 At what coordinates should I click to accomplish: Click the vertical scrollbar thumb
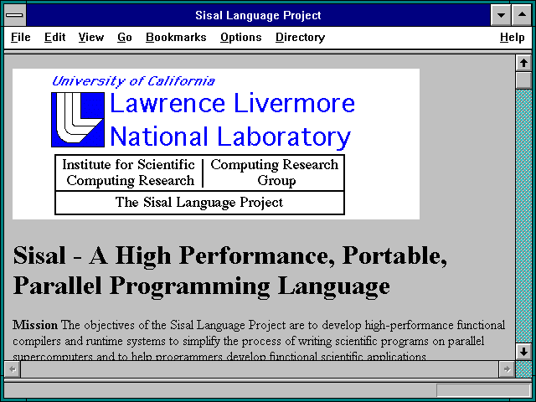coord(523,80)
